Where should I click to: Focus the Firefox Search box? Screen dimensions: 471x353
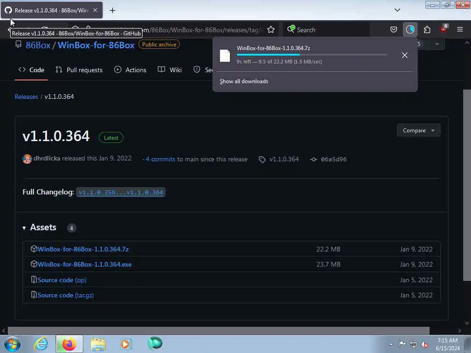tap(326, 30)
